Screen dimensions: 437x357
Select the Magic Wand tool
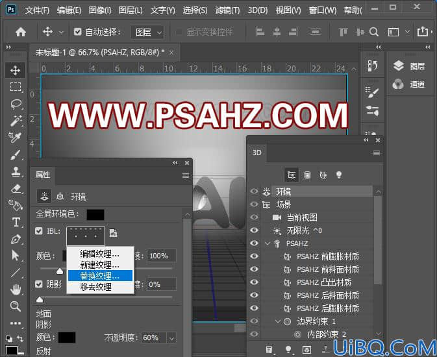click(16, 120)
